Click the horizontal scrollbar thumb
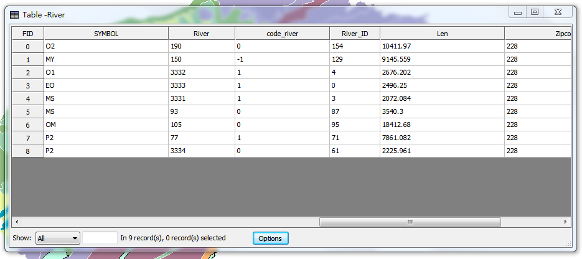The image size is (582, 259). click(410, 222)
